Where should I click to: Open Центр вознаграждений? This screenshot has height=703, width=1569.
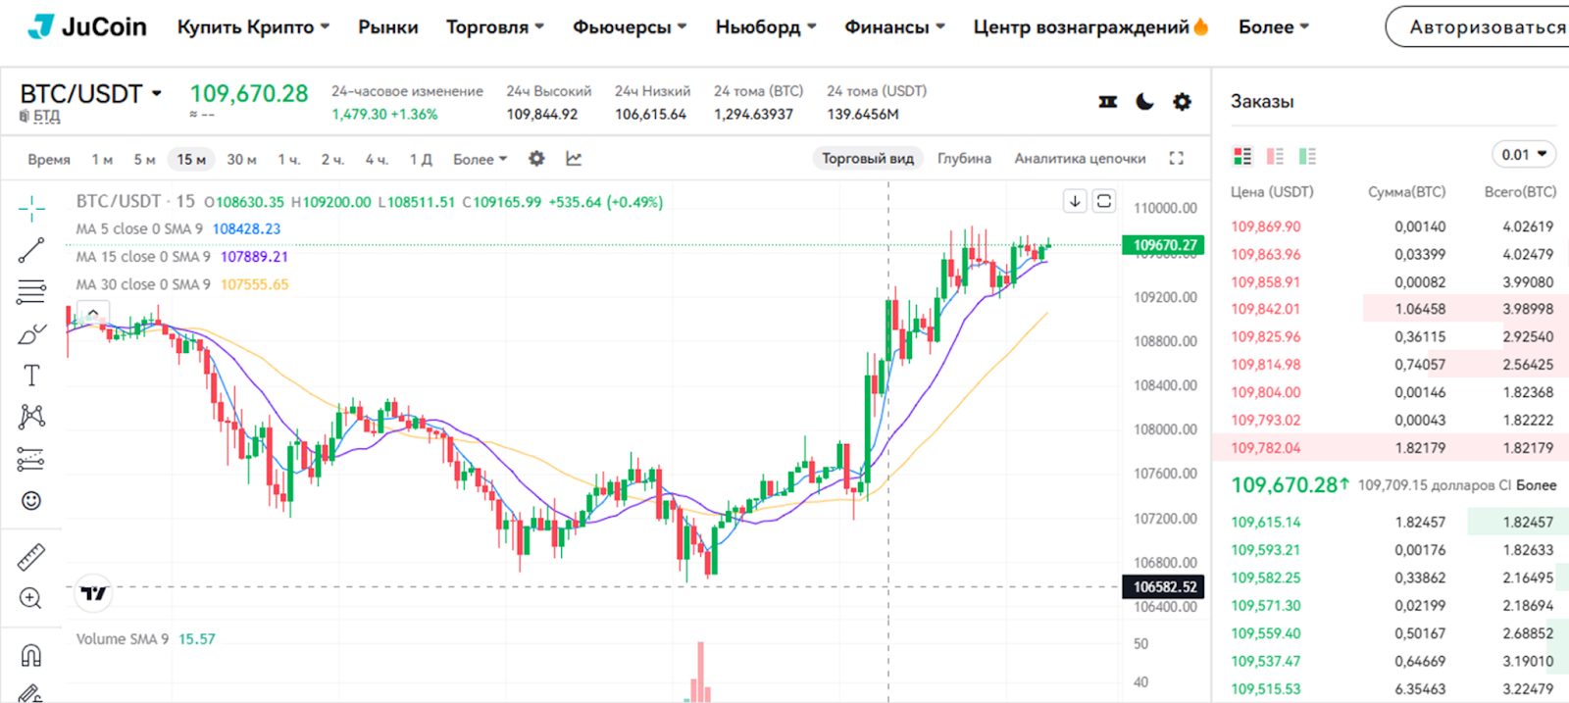1090,27
